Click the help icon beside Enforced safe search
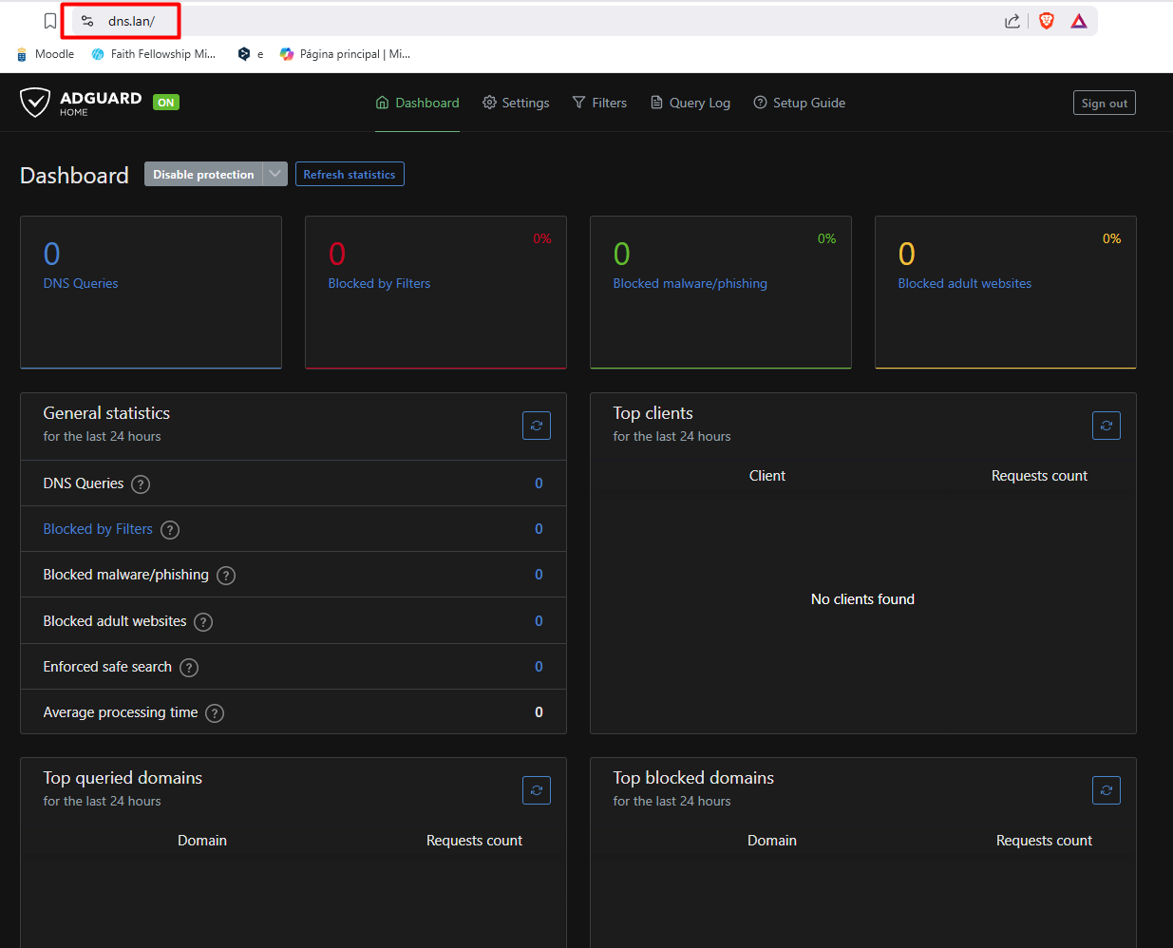 pos(189,668)
